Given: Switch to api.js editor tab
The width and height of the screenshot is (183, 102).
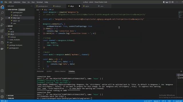Looking at the screenshot, I should coord(87,6).
